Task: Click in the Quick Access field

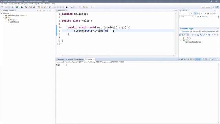Action: pyautogui.click(x=206, y=7)
